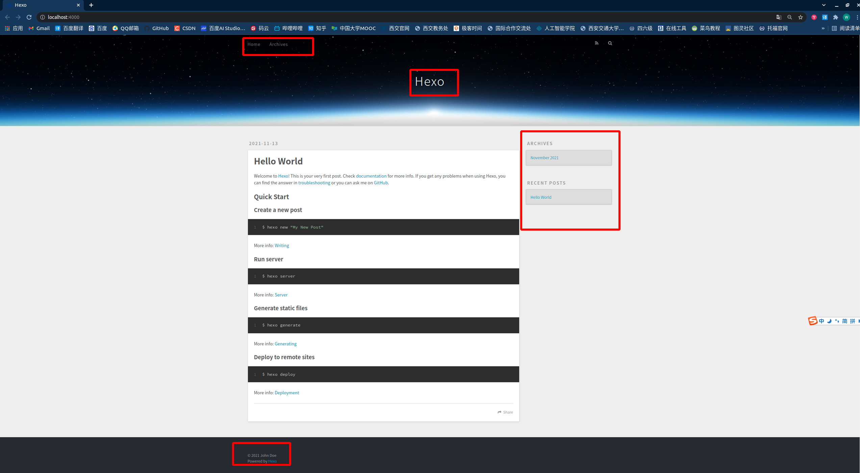This screenshot has height=473, width=860.
Task: Open the Server more-info link
Action: pyautogui.click(x=281, y=295)
